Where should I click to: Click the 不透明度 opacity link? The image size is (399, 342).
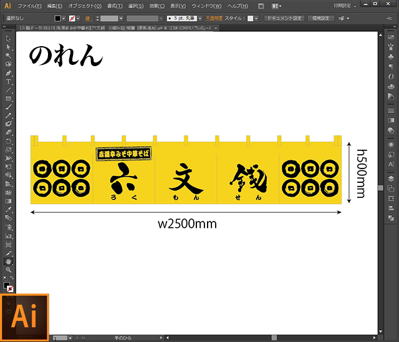coord(209,19)
